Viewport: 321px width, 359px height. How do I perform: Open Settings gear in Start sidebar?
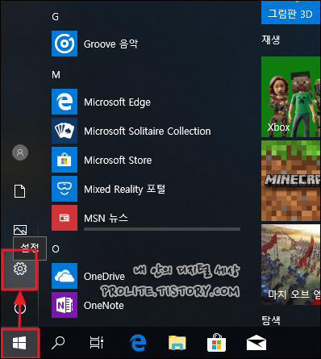click(x=20, y=269)
